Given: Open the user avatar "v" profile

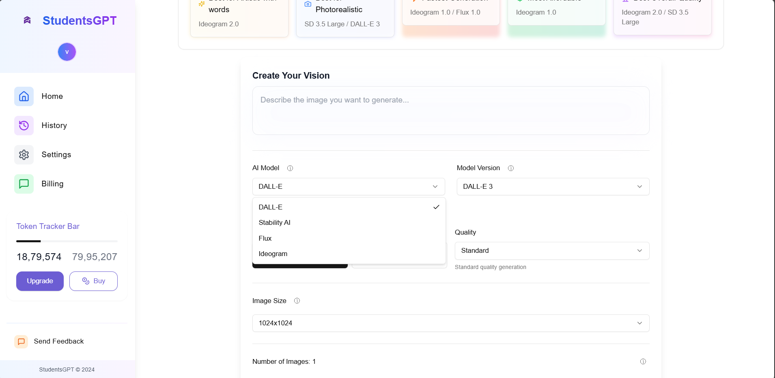Looking at the screenshot, I should pyautogui.click(x=67, y=52).
